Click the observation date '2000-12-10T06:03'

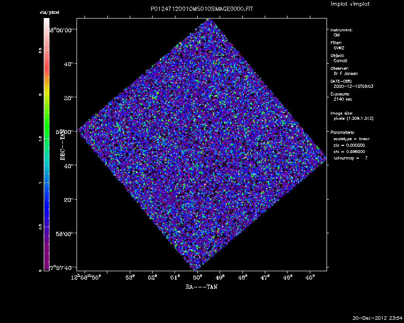[x=353, y=86]
